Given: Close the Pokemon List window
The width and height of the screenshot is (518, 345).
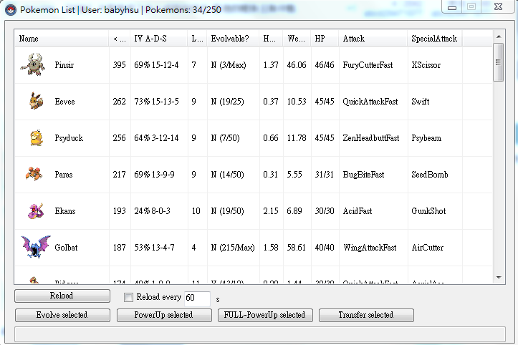Looking at the screenshot, I should tap(498, 7).
